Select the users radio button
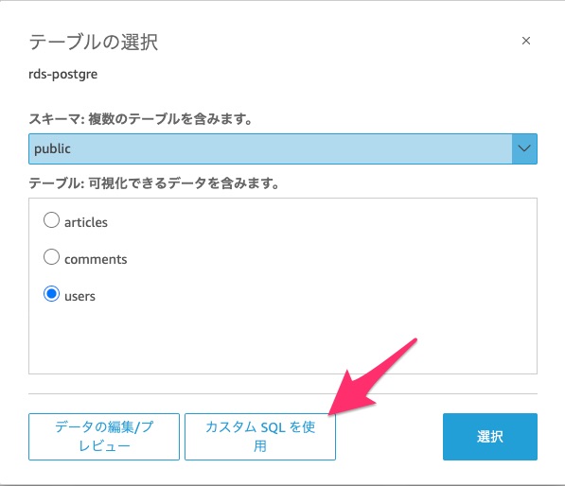 pyautogui.click(x=51, y=294)
